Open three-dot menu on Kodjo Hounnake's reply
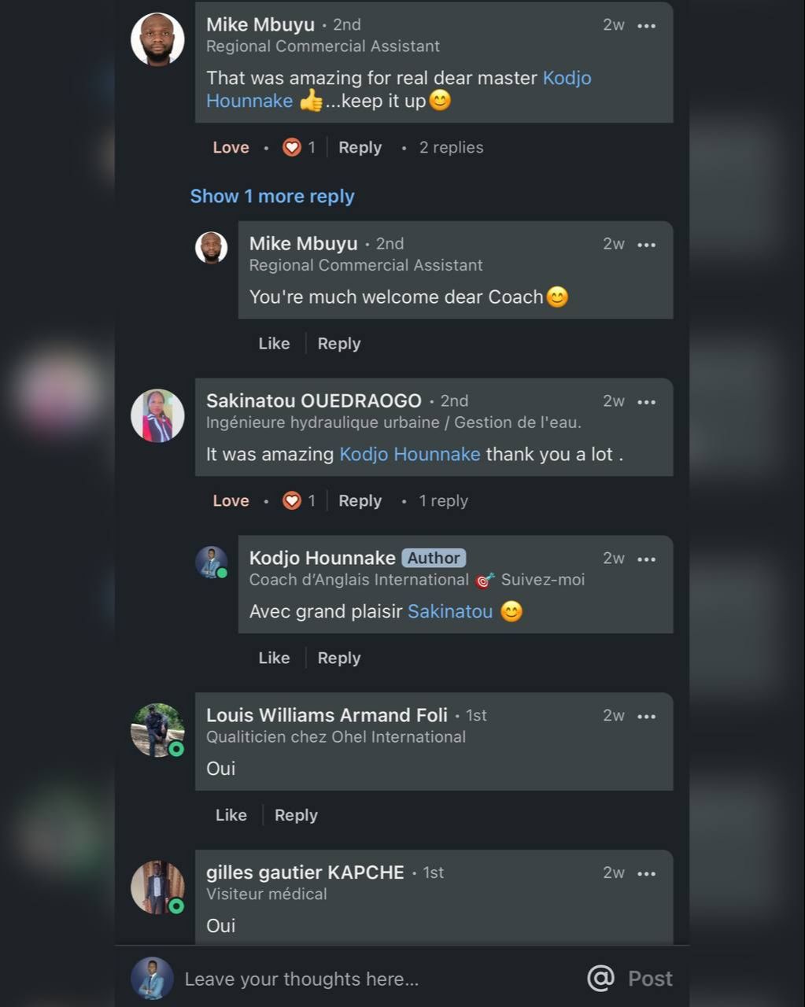 coord(646,559)
